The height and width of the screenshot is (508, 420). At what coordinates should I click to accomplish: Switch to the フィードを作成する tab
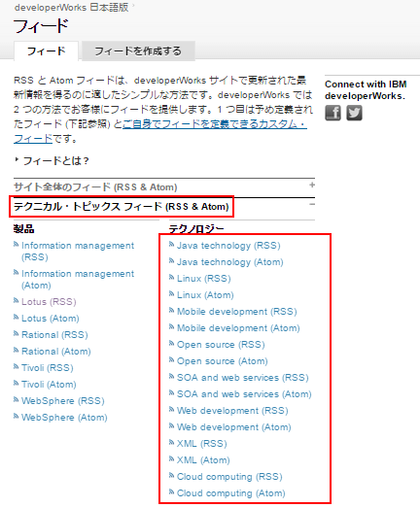click(x=138, y=51)
